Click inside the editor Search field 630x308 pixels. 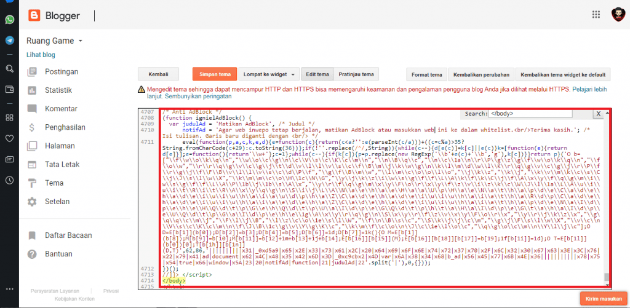[530, 114]
